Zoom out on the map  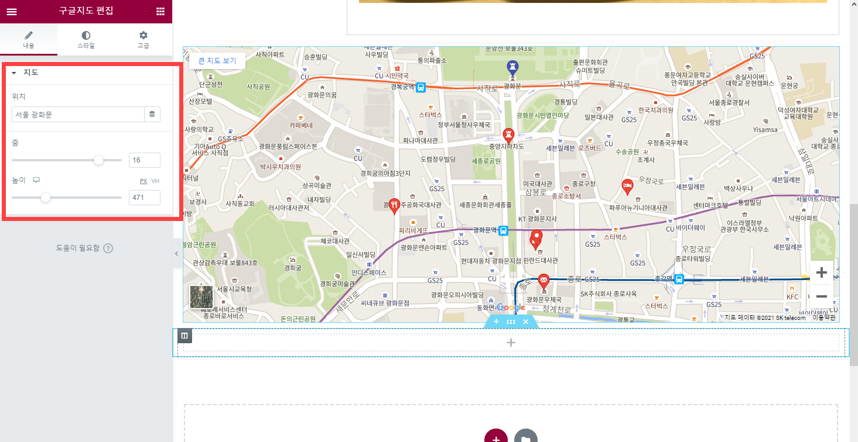[x=822, y=296]
